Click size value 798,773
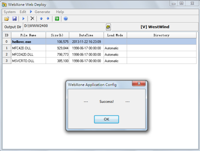The image size is (200, 151). (63, 55)
